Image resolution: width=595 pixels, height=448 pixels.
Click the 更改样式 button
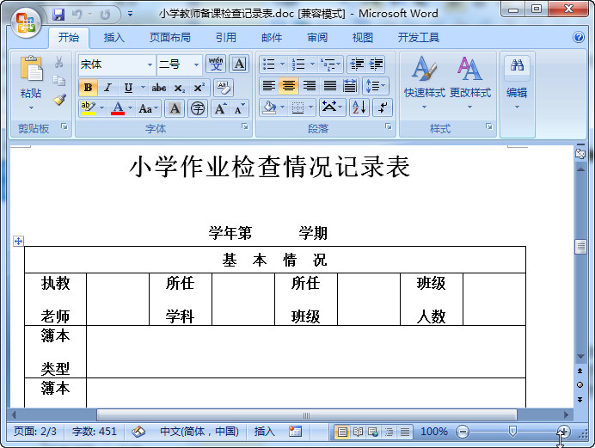[x=470, y=83]
